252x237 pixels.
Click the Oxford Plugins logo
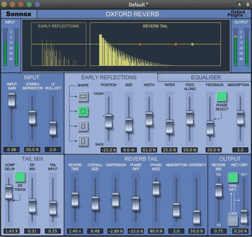tap(237, 14)
